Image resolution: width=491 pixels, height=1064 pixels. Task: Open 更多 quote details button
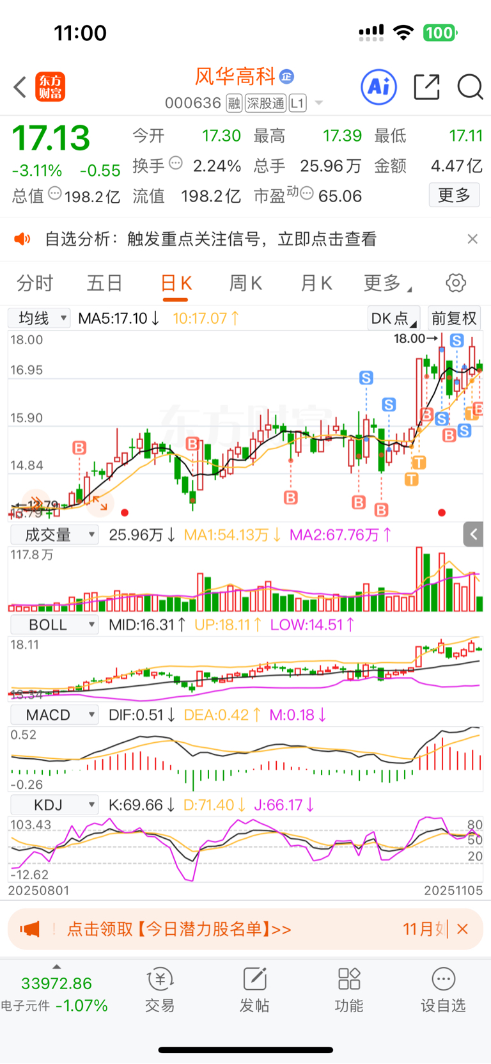pos(454,195)
